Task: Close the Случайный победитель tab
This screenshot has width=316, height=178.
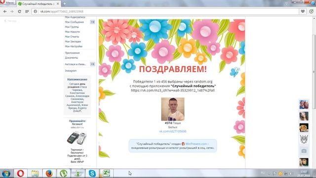Action: click(58, 4)
